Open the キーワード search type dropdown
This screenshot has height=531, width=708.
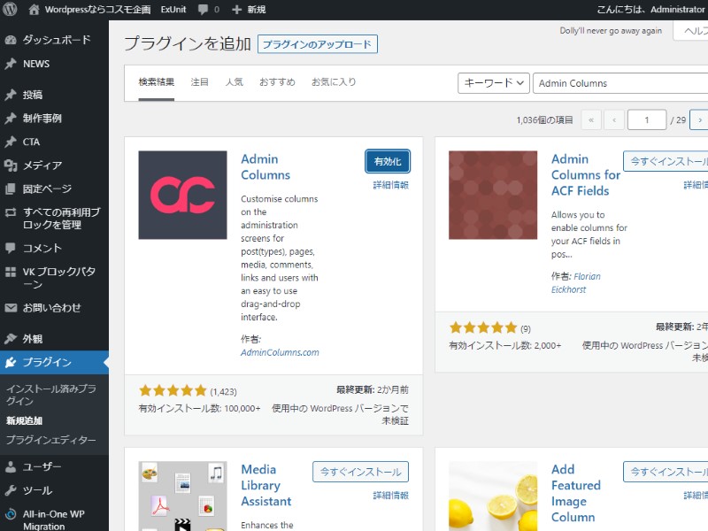pyautogui.click(x=493, y=83)
